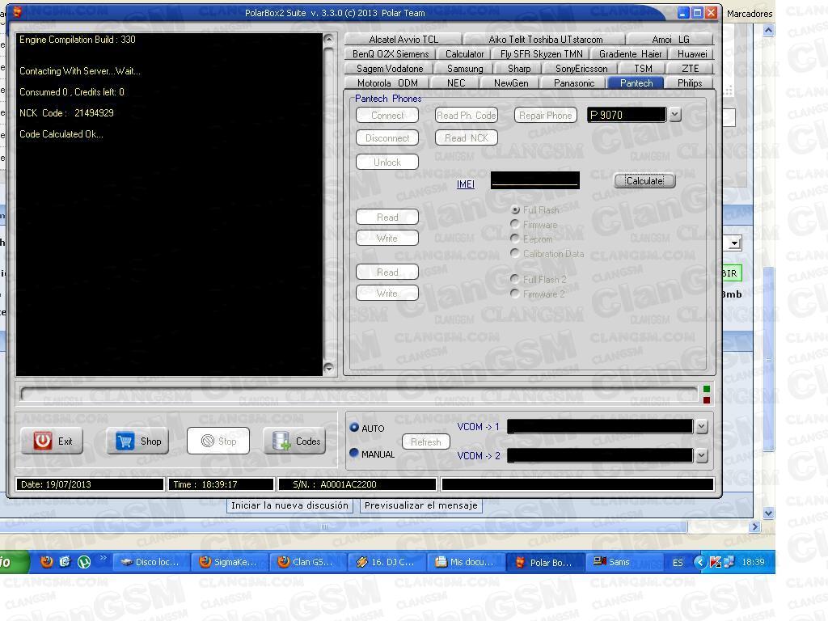Open SonyEricsson tab
This screenshot has width=828, height=621.
581,69
